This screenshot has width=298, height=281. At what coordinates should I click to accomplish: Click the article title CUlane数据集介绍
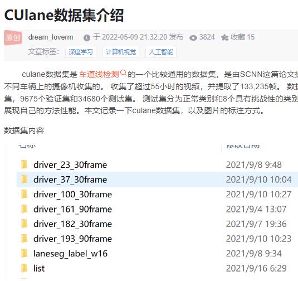(64, 15)
